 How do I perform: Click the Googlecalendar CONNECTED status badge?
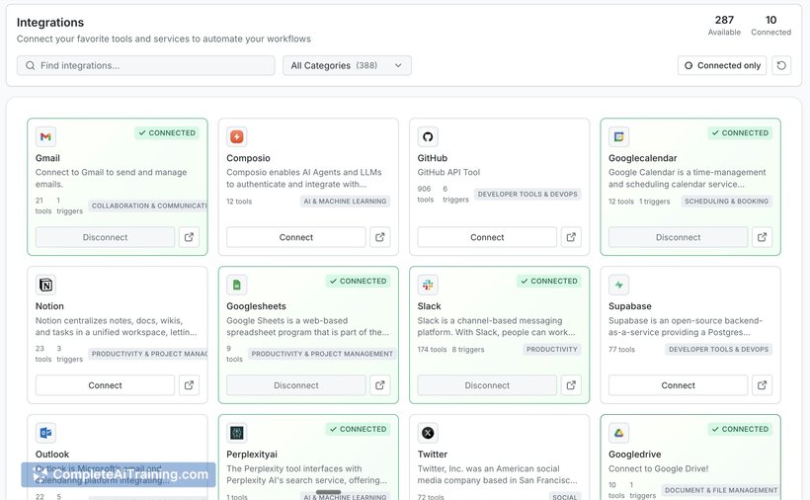click(740, 132)
